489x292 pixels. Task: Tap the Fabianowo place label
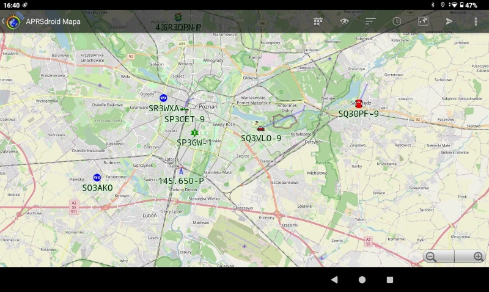tap(116, 177)
